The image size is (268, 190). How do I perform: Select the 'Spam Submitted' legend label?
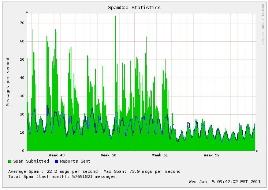pos(31,161)
